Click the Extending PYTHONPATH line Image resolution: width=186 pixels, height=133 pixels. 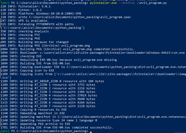pos(37,24)
